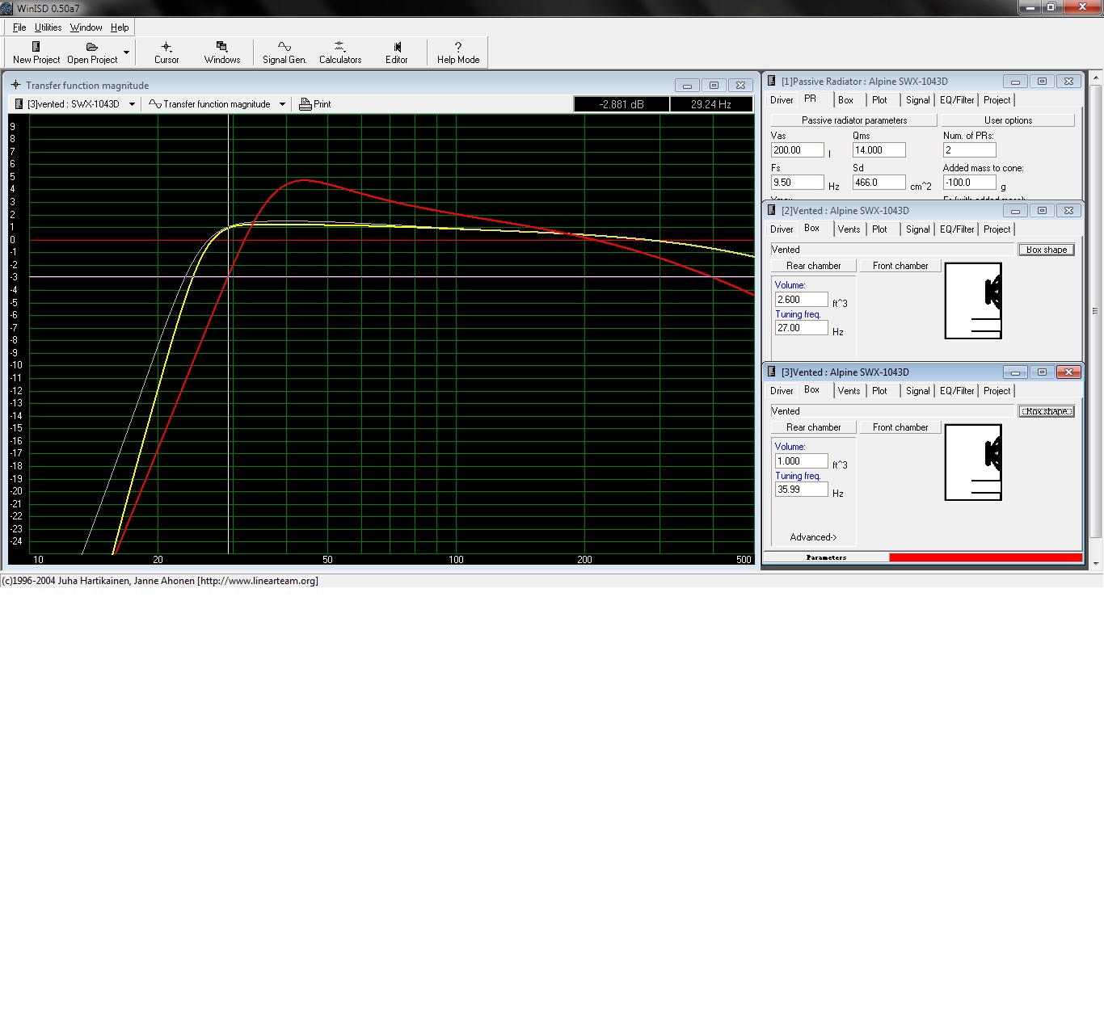Viewport: 1104px width, 1030px height.
Task: Select Driver tab in Passive Radiator window
Action: point(782,100)
